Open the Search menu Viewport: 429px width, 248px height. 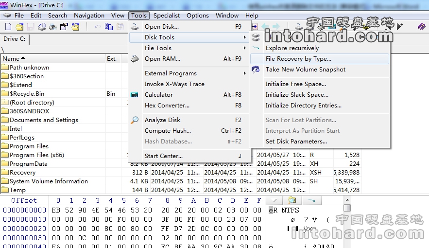(57, 16)
